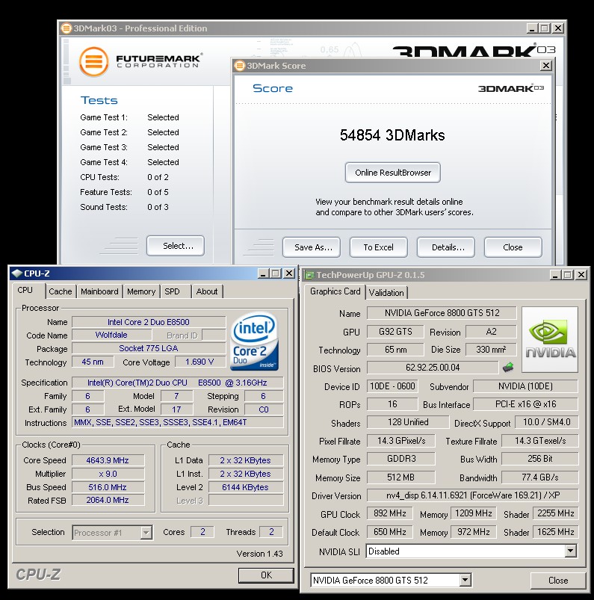Minimize the GPU-Z window
Screen dimensions: 594x600
[x=555, y=274]
